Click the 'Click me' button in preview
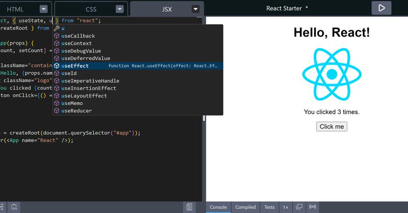The width and height of the screenshot is (408, 213). pos(331,127)
